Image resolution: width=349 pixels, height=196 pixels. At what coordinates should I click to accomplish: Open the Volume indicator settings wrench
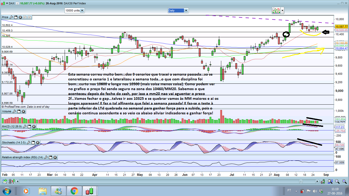14,112
